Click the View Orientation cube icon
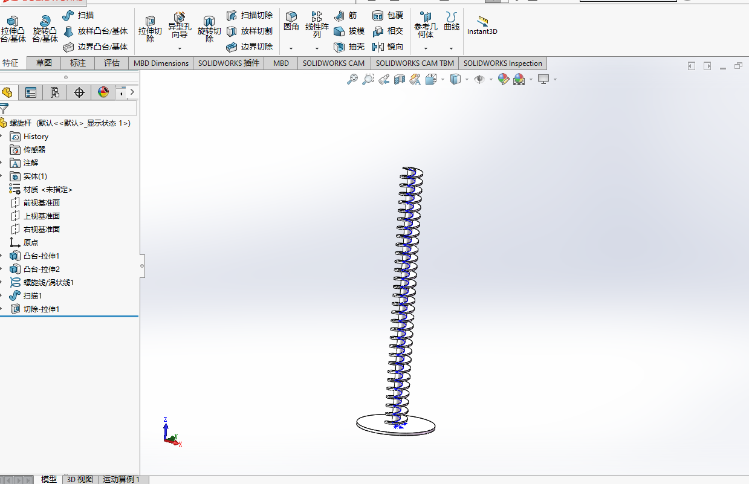Screen dimensions: 749x484 (431, 79)
